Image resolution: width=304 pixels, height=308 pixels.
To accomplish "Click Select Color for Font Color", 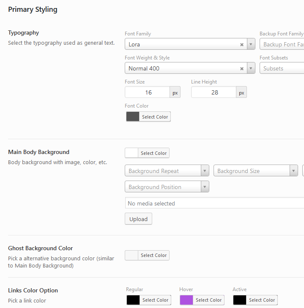I will tap(155, 117).
